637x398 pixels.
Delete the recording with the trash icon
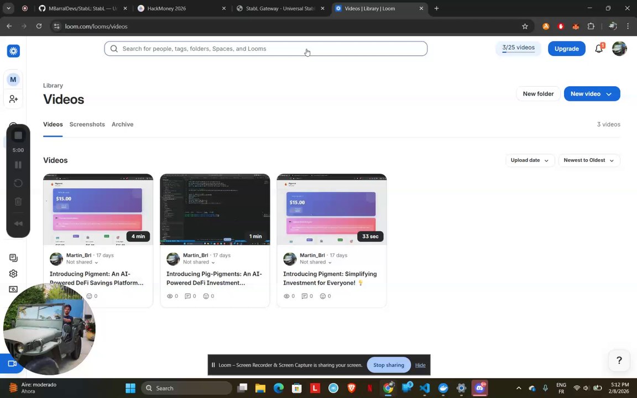click(18, 201)
